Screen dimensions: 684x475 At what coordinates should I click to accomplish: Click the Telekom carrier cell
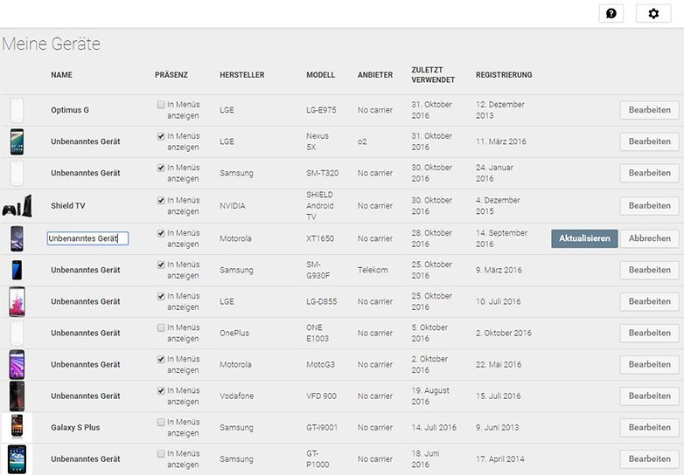(x=373, y=270)
